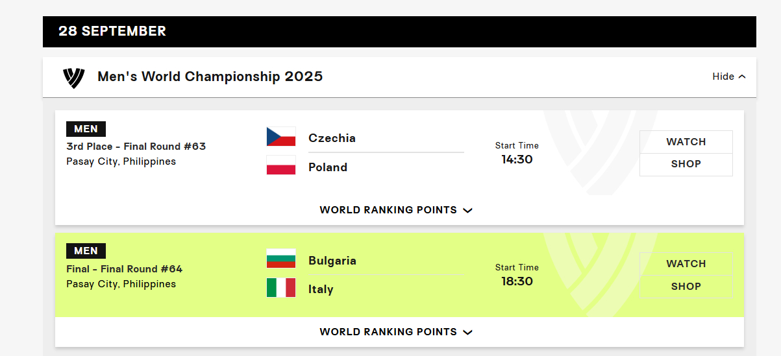Screen dimensions: 781x356
Task: Click Shop button for the final match
Action: tap(686, 287)
